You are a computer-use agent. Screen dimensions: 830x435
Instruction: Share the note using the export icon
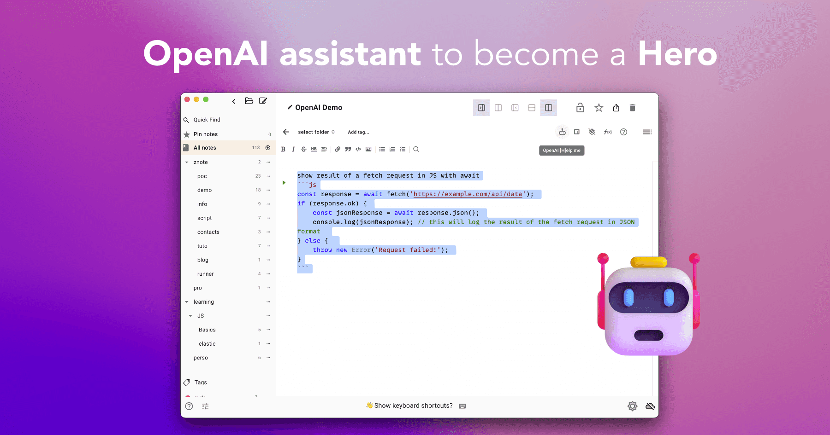(616, 107)
